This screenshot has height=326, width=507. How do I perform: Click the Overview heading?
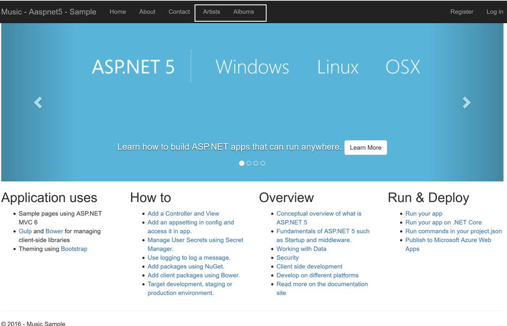287,198
